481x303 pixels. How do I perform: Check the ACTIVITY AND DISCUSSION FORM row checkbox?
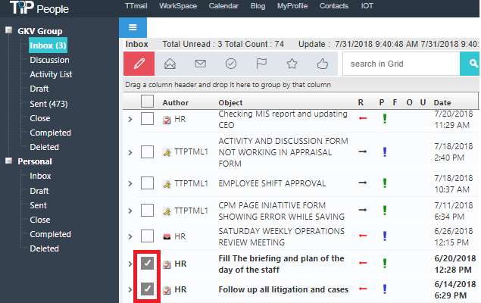(147, 151)
